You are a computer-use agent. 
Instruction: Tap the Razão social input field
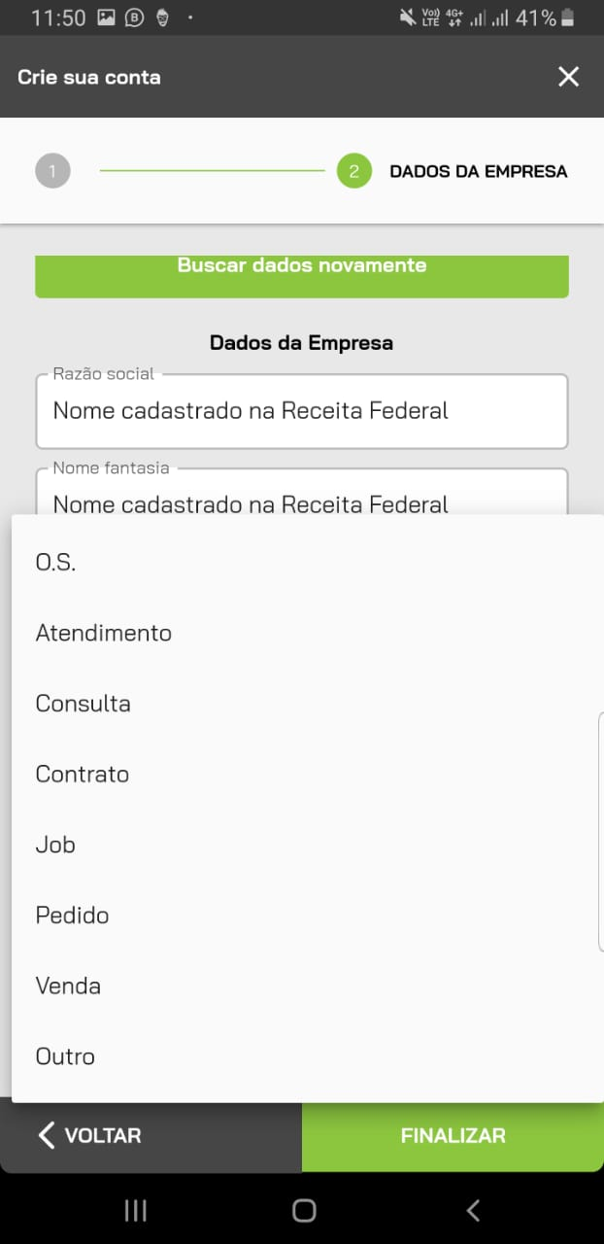pos(301,411)
